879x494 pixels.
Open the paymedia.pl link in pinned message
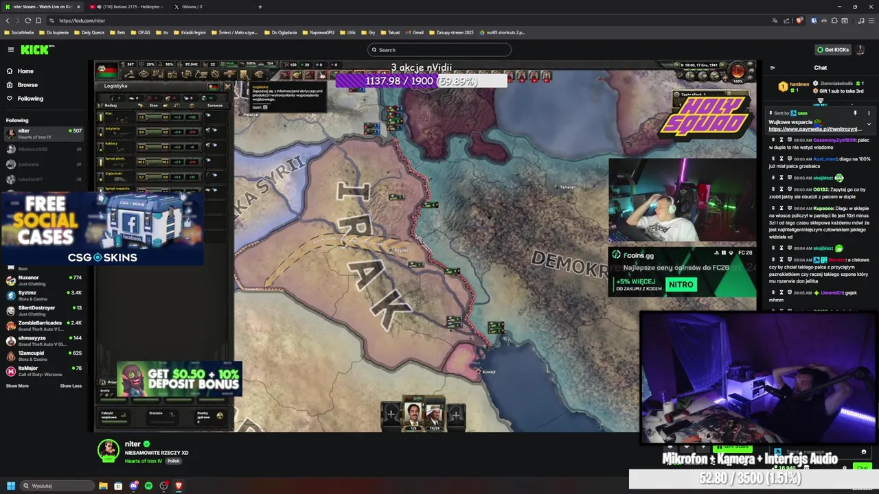[815, 129]
